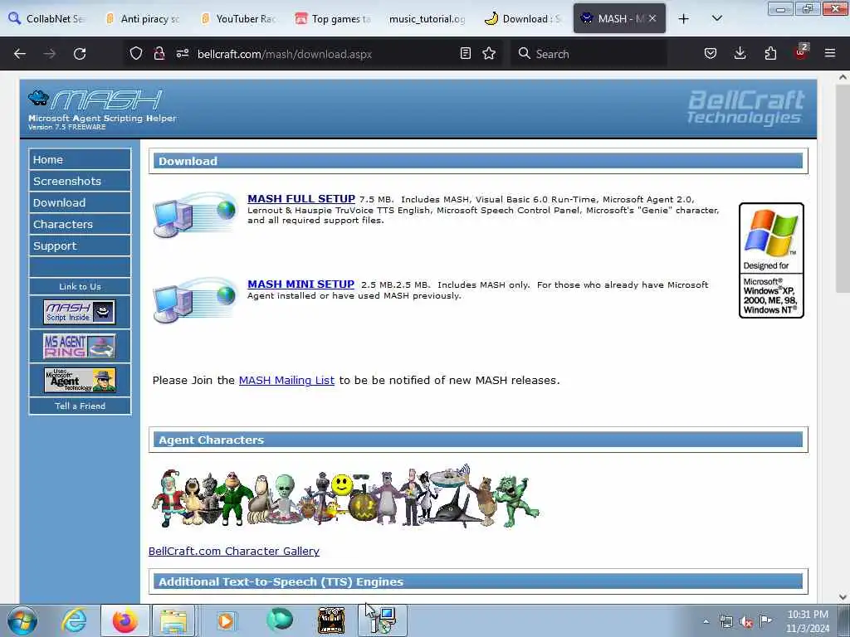
Task: Click the taskbar clock showing 10:31 PM
Action: [x=808, y=621]
